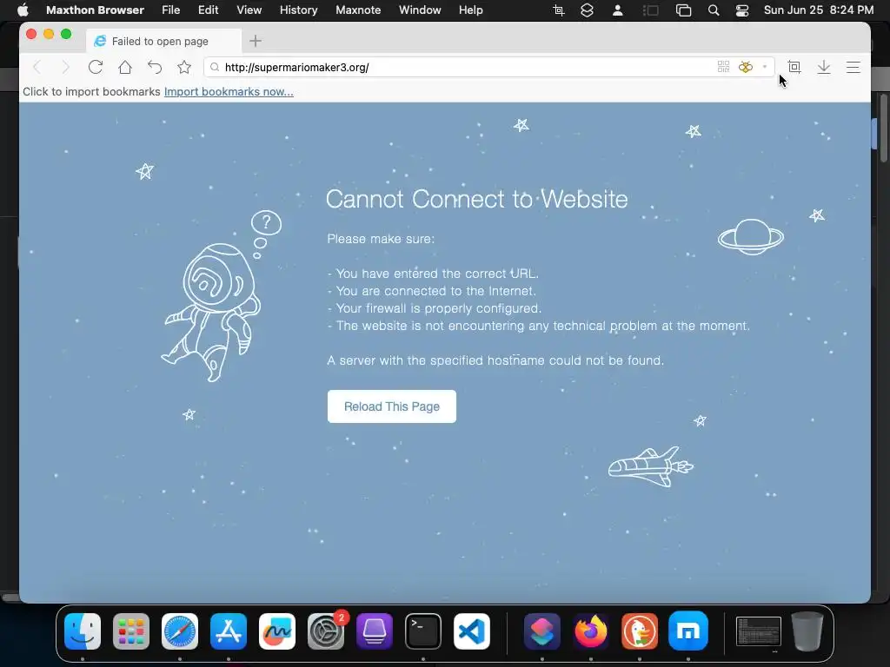Open QR code icon in address bar

tap(723, 67)
